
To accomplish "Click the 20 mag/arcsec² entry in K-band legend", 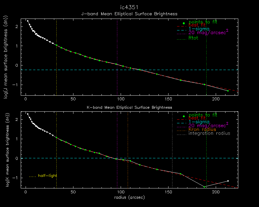I will (208, 125).
